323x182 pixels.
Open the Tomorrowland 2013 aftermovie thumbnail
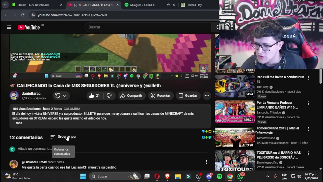click(235, 138)
